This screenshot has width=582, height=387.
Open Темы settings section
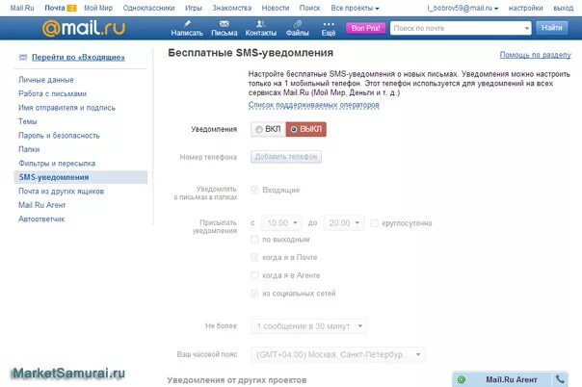click(28, 121)
